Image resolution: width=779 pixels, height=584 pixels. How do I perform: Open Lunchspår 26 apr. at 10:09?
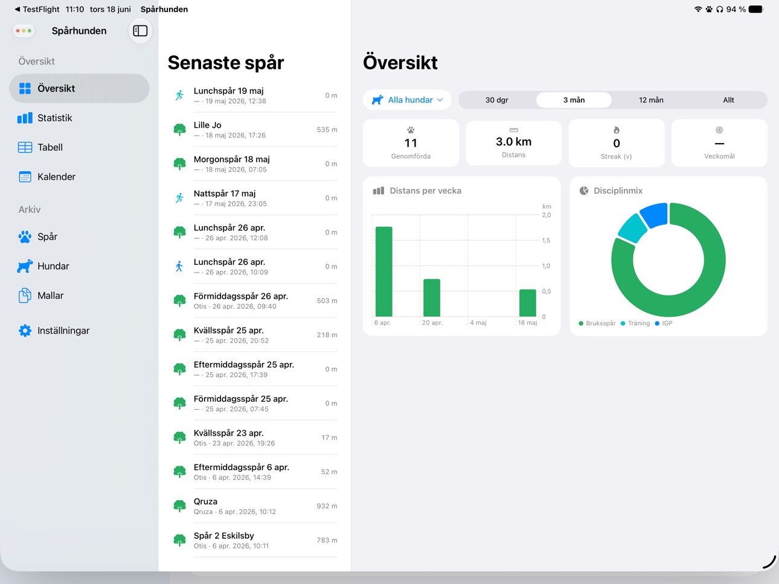(254, 267)
